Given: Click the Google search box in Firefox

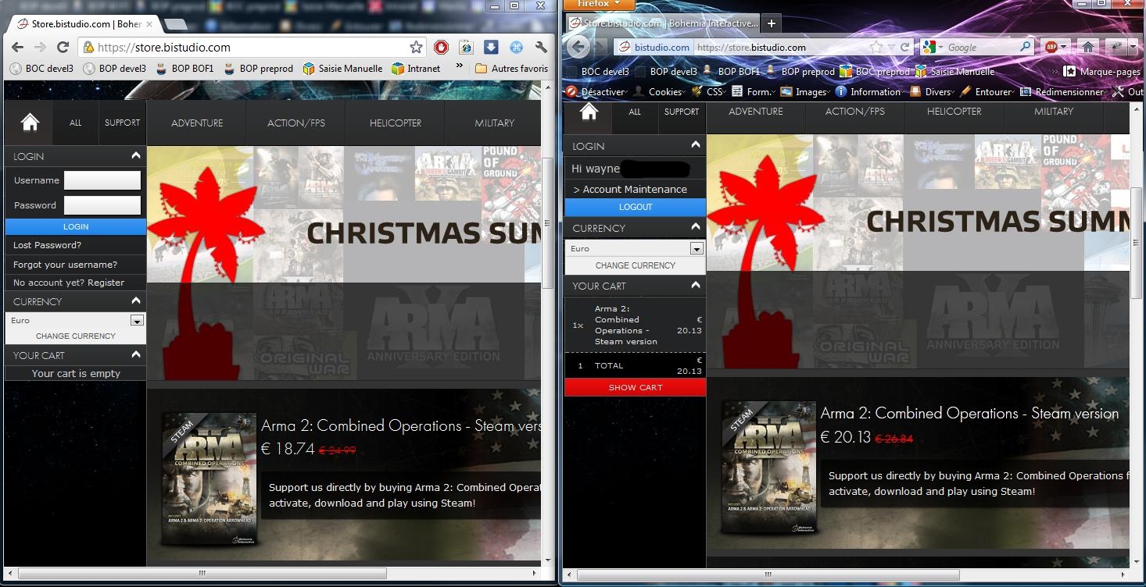Looking at the screenshot, I should click(x=979, y=47).
